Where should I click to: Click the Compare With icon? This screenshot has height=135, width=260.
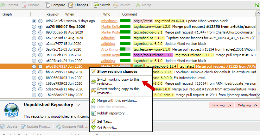point(58,126)
